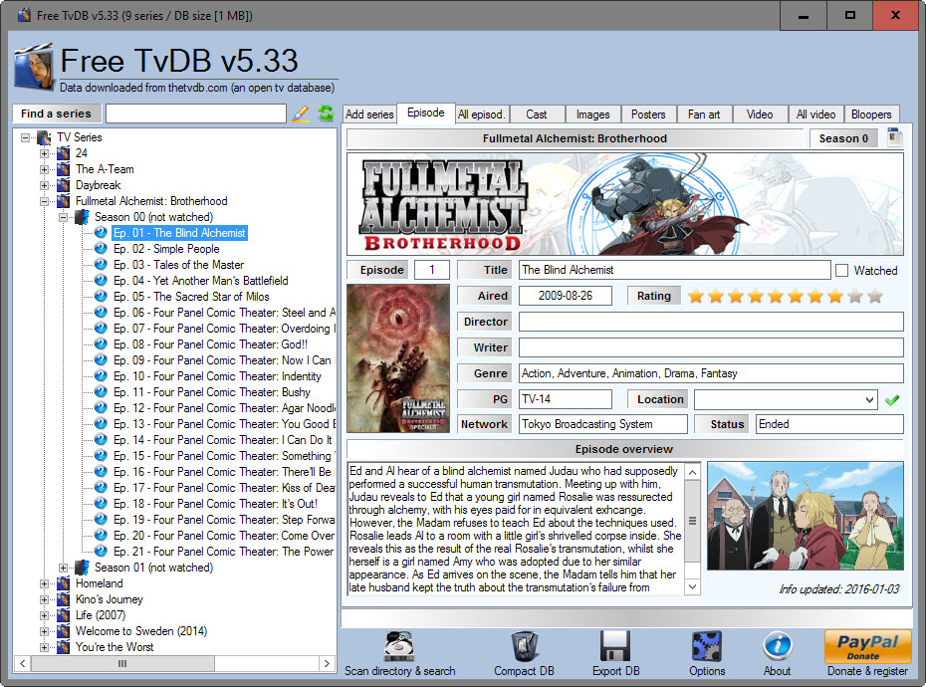
Task: Click the series icon next to You're the Worst
Action: [x=63, y=647]
